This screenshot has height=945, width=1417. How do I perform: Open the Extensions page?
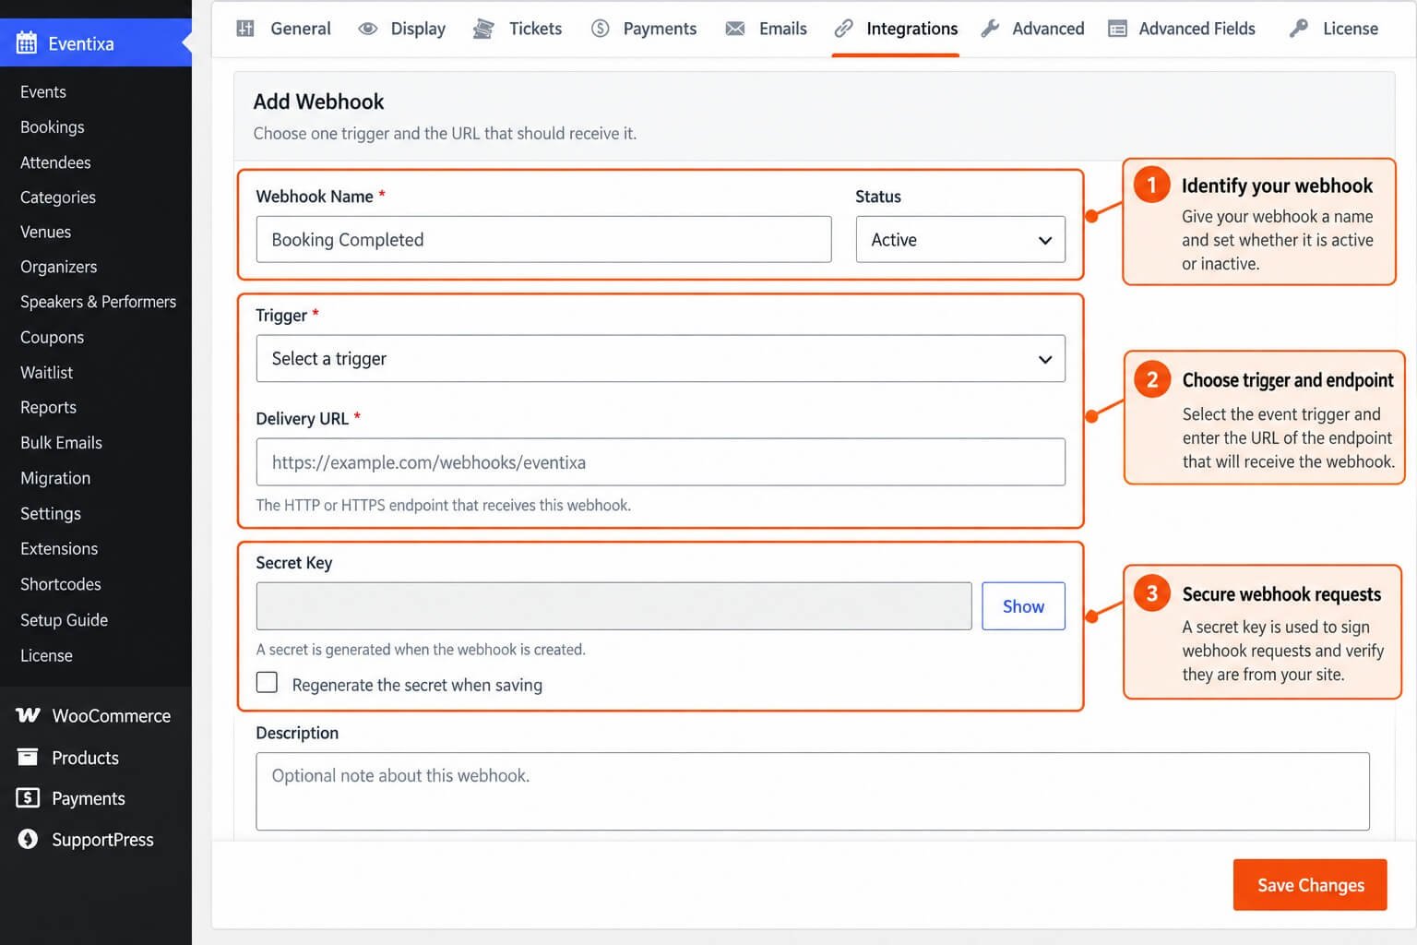click(59, 549)
